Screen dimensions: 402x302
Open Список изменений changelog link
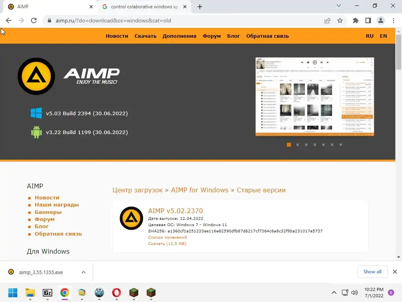point(167,237)
